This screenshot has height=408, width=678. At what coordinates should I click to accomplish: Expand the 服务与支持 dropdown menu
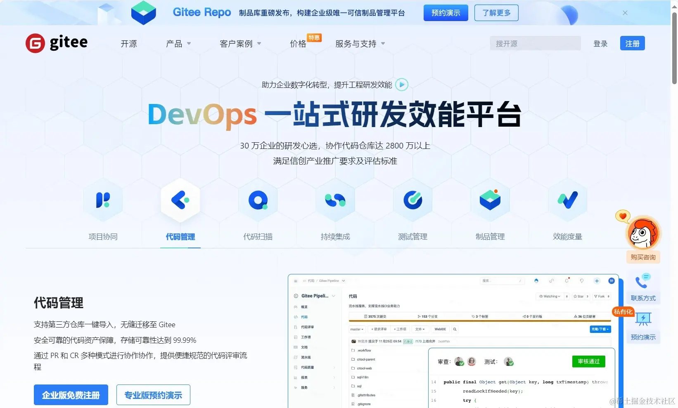[360, 44]
